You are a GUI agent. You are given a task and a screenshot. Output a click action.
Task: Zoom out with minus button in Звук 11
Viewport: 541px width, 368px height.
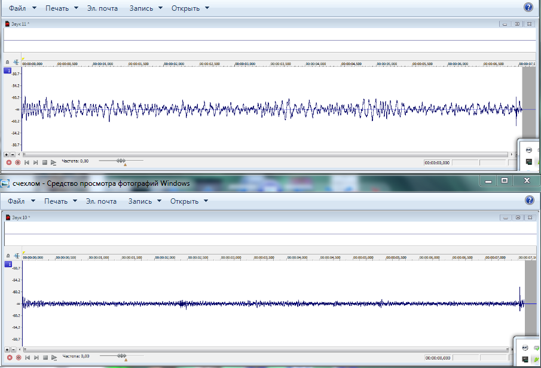[x=13, y=155]
